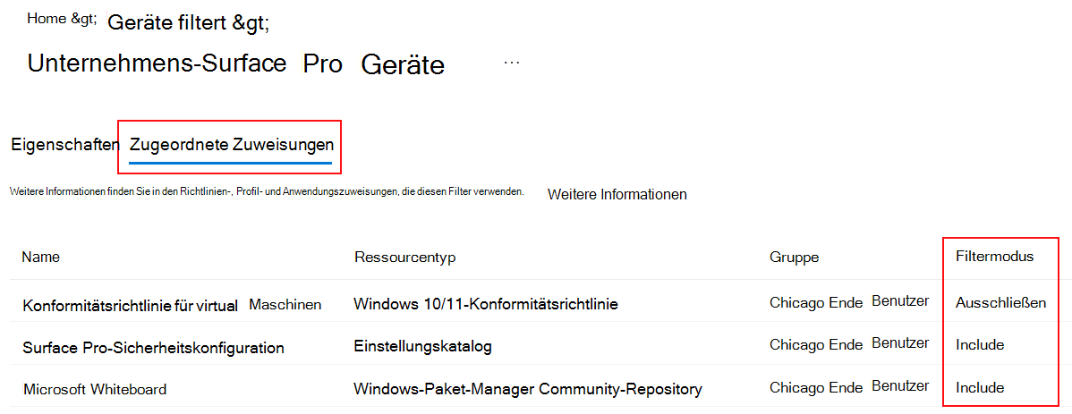The height and width of the screenshot is (414, 1072).
Task: Click Windows 10/11-Konformitätsrichtlinie cell
Action: click(486, 304)
